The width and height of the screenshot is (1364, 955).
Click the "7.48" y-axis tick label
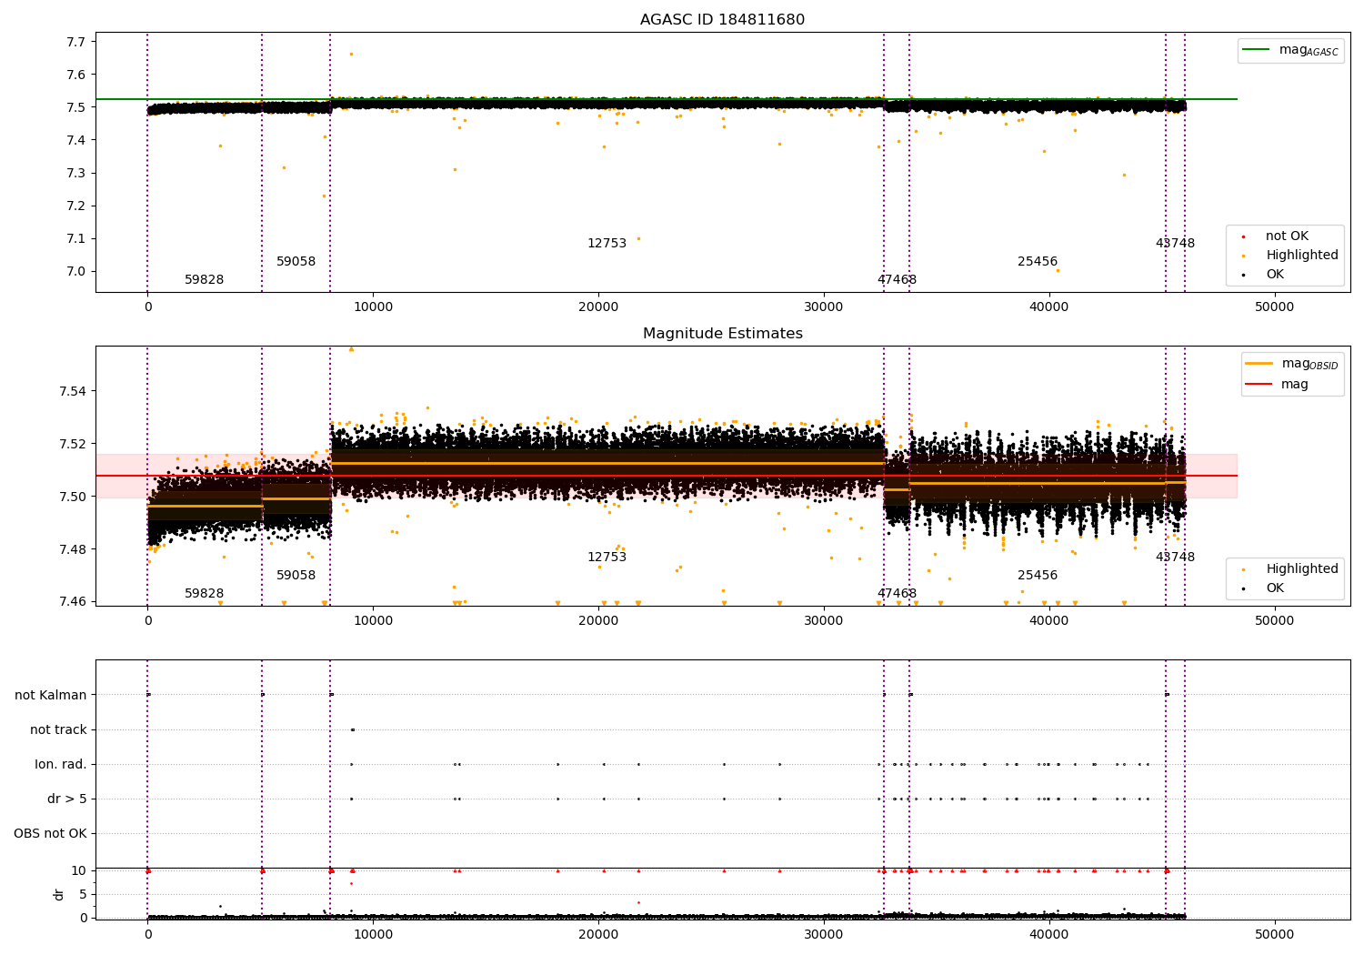click(x=73, y=549)
